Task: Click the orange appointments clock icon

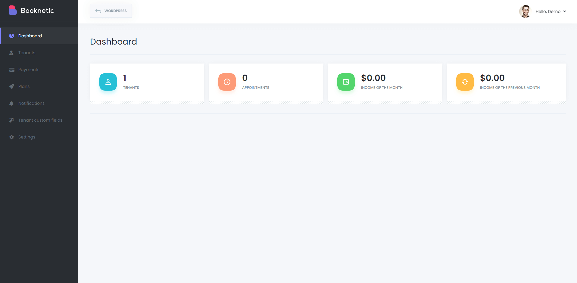Action: click(x=227, y=82)
